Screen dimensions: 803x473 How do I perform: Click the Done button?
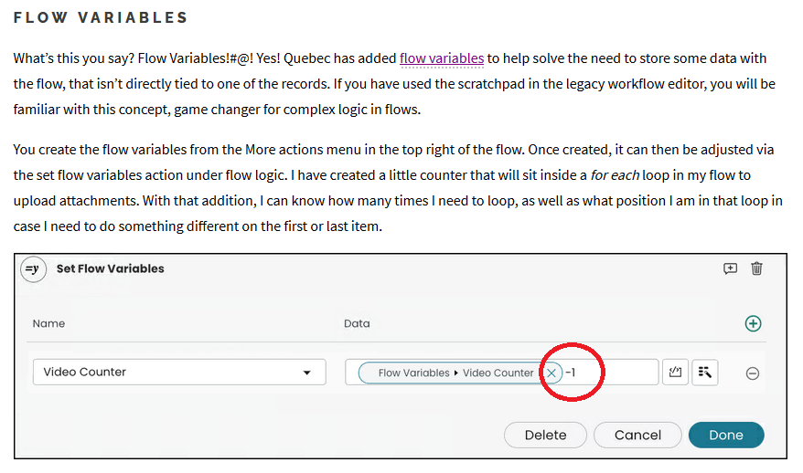pyautogui.click(x=726, y=435)
